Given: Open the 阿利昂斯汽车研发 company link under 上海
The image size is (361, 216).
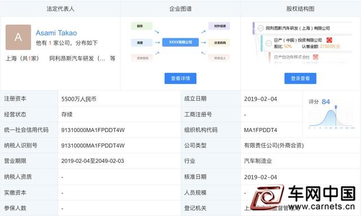Looking at the screenshot, I should (x=77, y=58).
